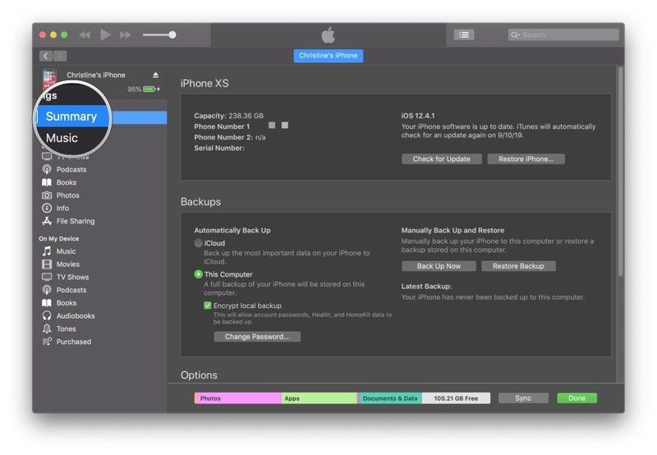This screenshot has width=657, height=455.
Task: Click the back navigation chevron
Action: [45, 56]
